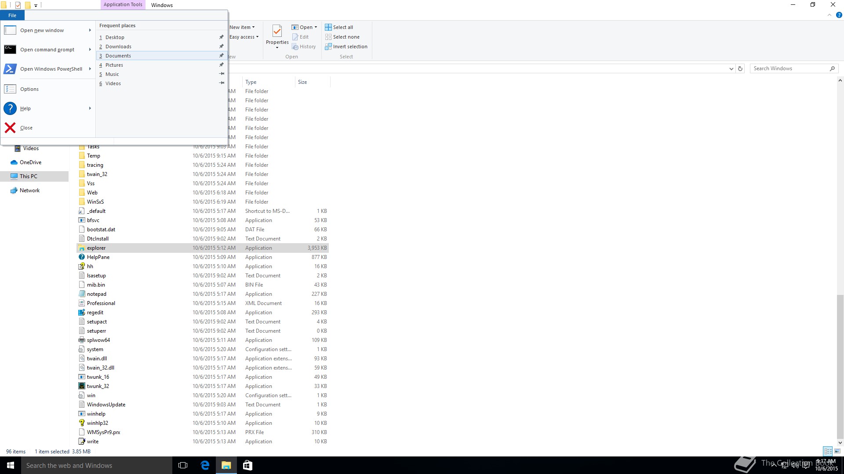Screen dimensions: 844x474
Task: Sort files by the Size column header
Action: pos(313,82)
